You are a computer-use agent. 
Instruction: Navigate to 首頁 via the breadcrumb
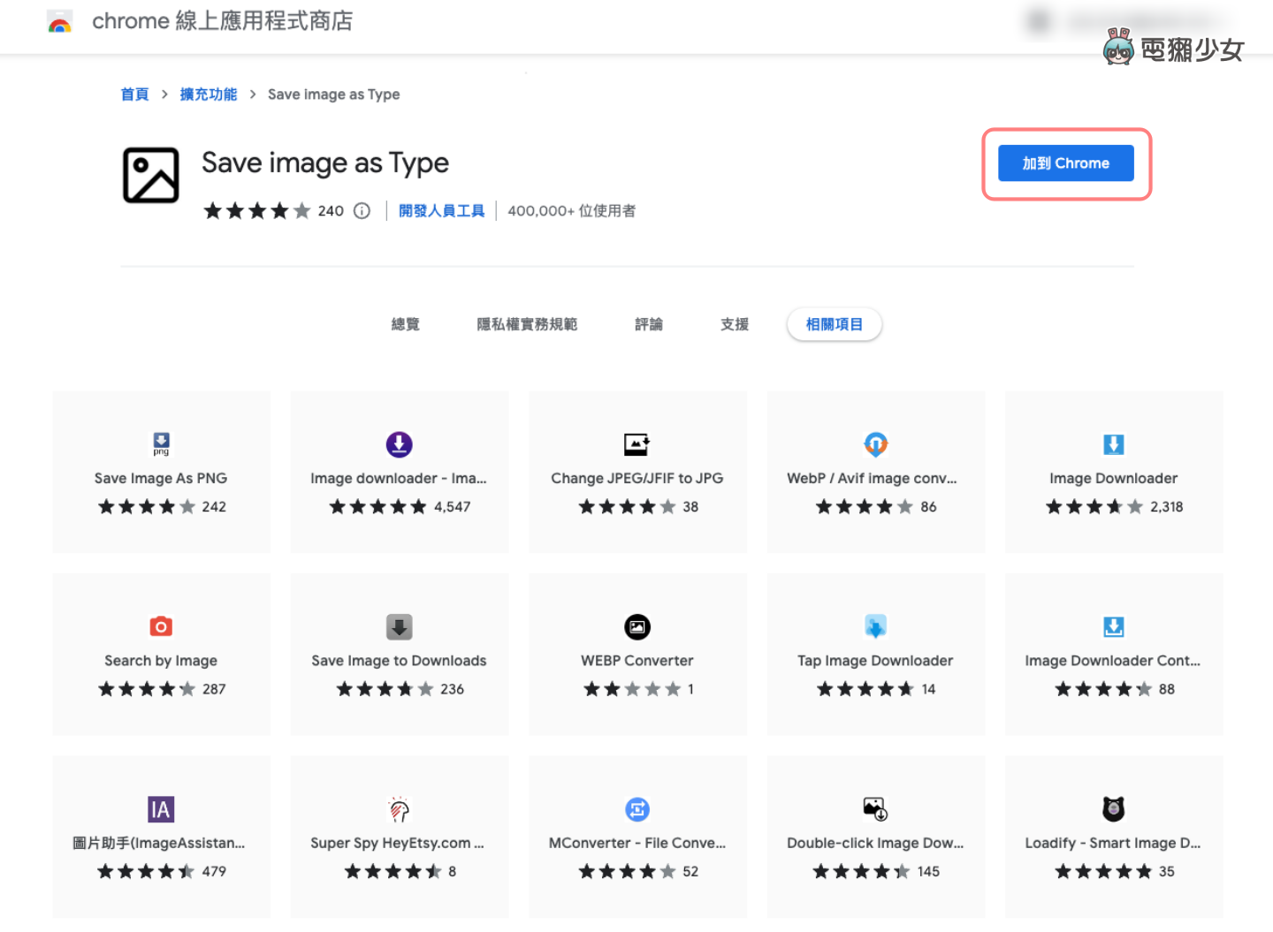click(x=134, y=94)
